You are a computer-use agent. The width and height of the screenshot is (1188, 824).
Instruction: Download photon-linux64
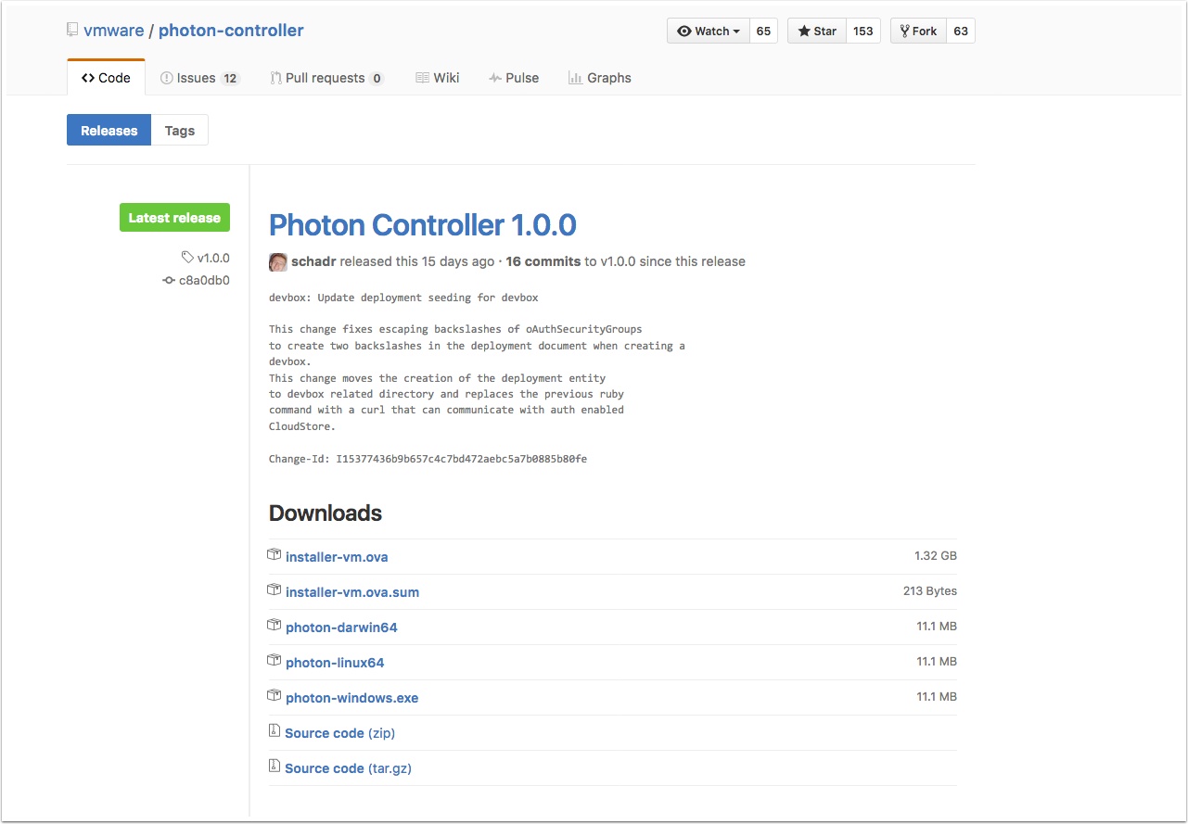click(335, 663)
